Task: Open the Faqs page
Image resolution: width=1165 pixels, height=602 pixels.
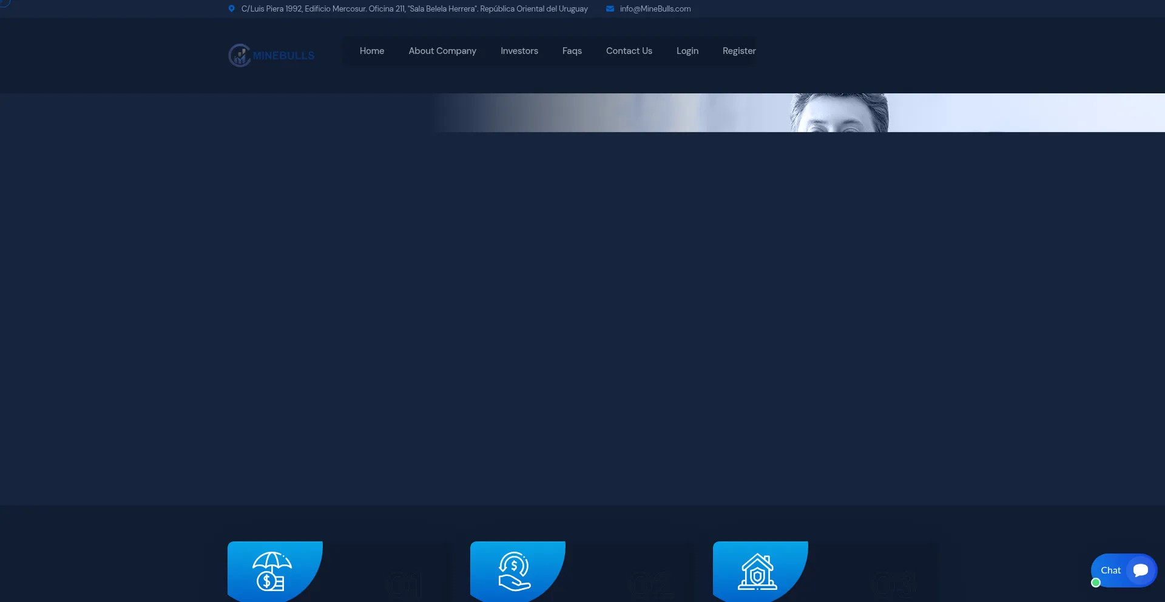Action: click(x=572, y=51)
